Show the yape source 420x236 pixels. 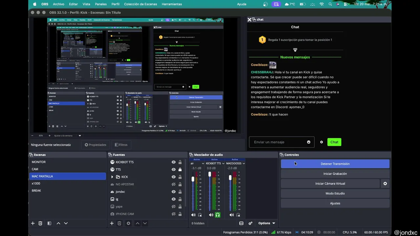pos(174,206)
